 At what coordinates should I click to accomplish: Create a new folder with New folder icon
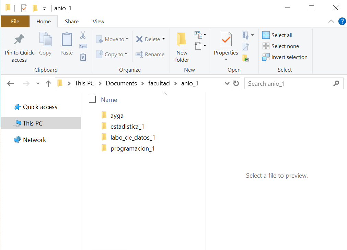182,40
